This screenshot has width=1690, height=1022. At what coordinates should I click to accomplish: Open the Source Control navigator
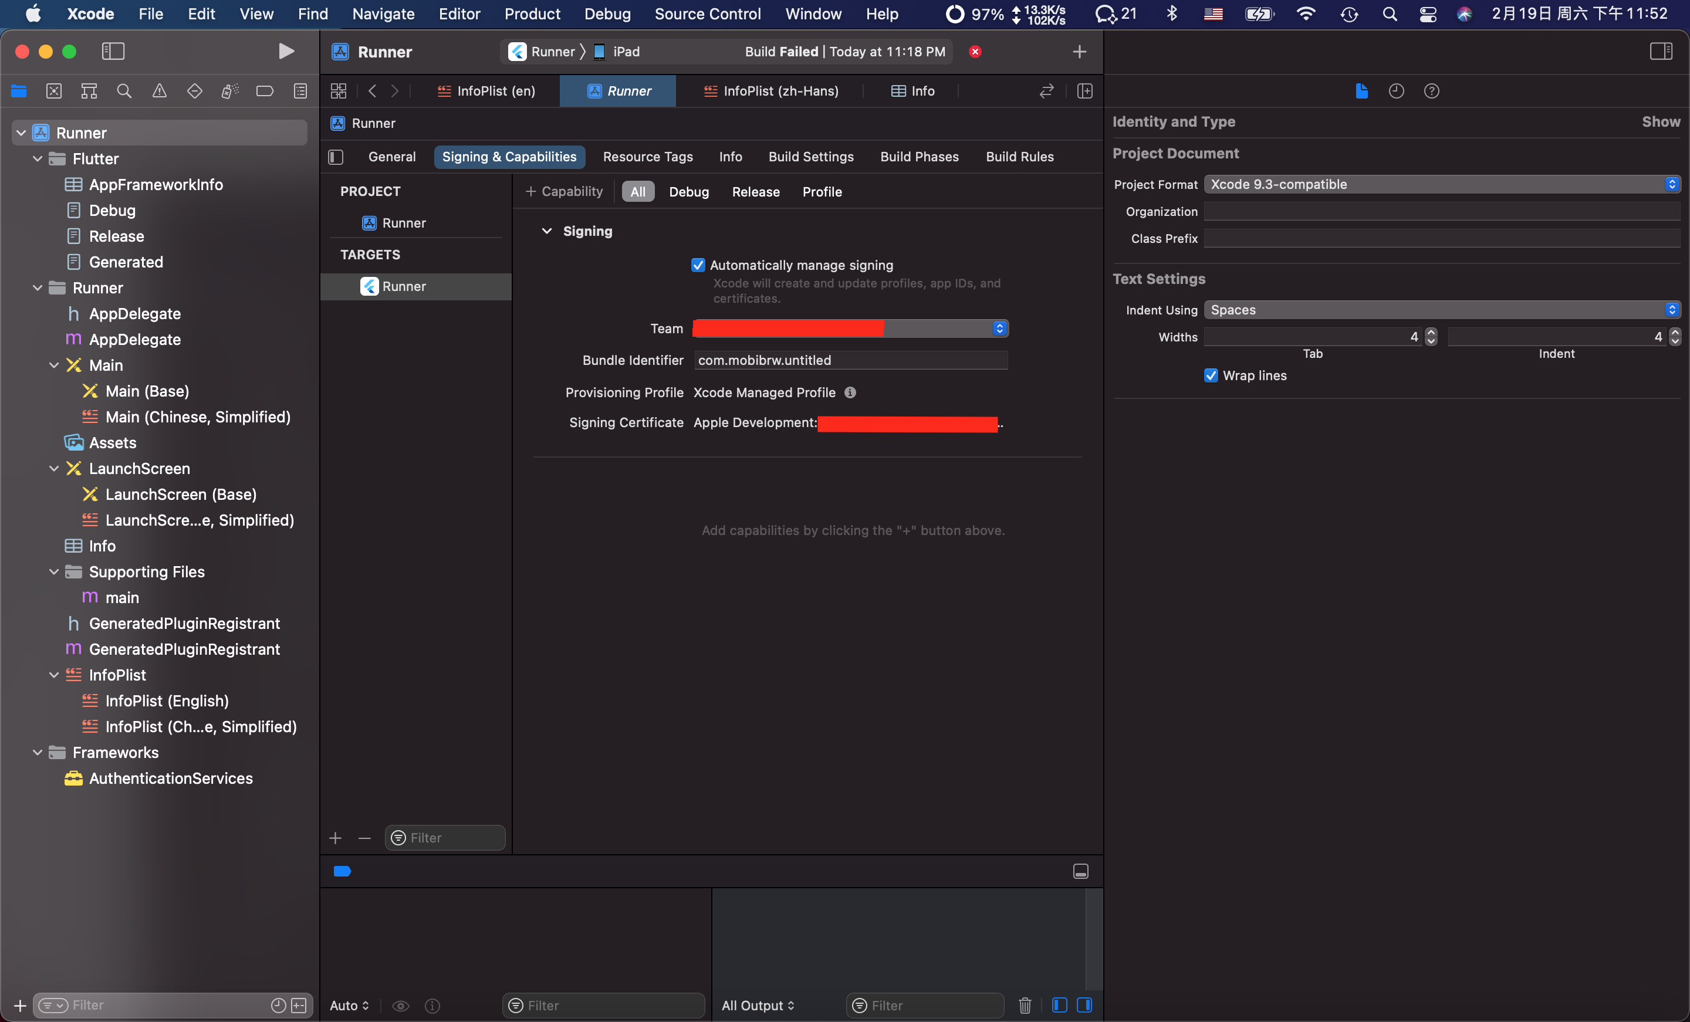click(x=54, y=91)
